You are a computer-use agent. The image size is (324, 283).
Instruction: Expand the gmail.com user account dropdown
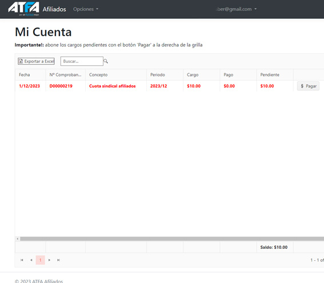coord(237,9)
